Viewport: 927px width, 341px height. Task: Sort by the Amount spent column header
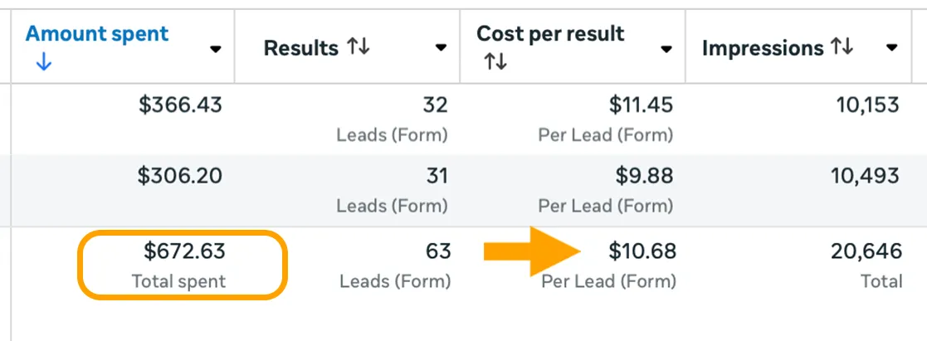pyautogui.click(x=97, y=34)
